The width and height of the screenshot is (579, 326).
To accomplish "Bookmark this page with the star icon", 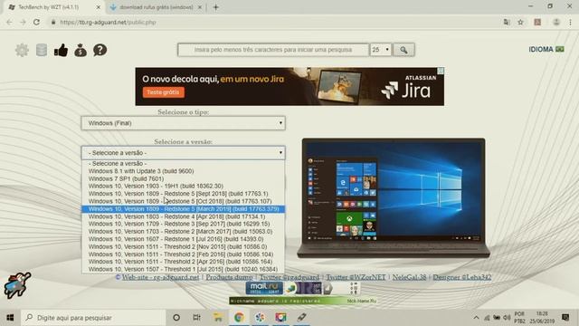I will pos(521,22).
